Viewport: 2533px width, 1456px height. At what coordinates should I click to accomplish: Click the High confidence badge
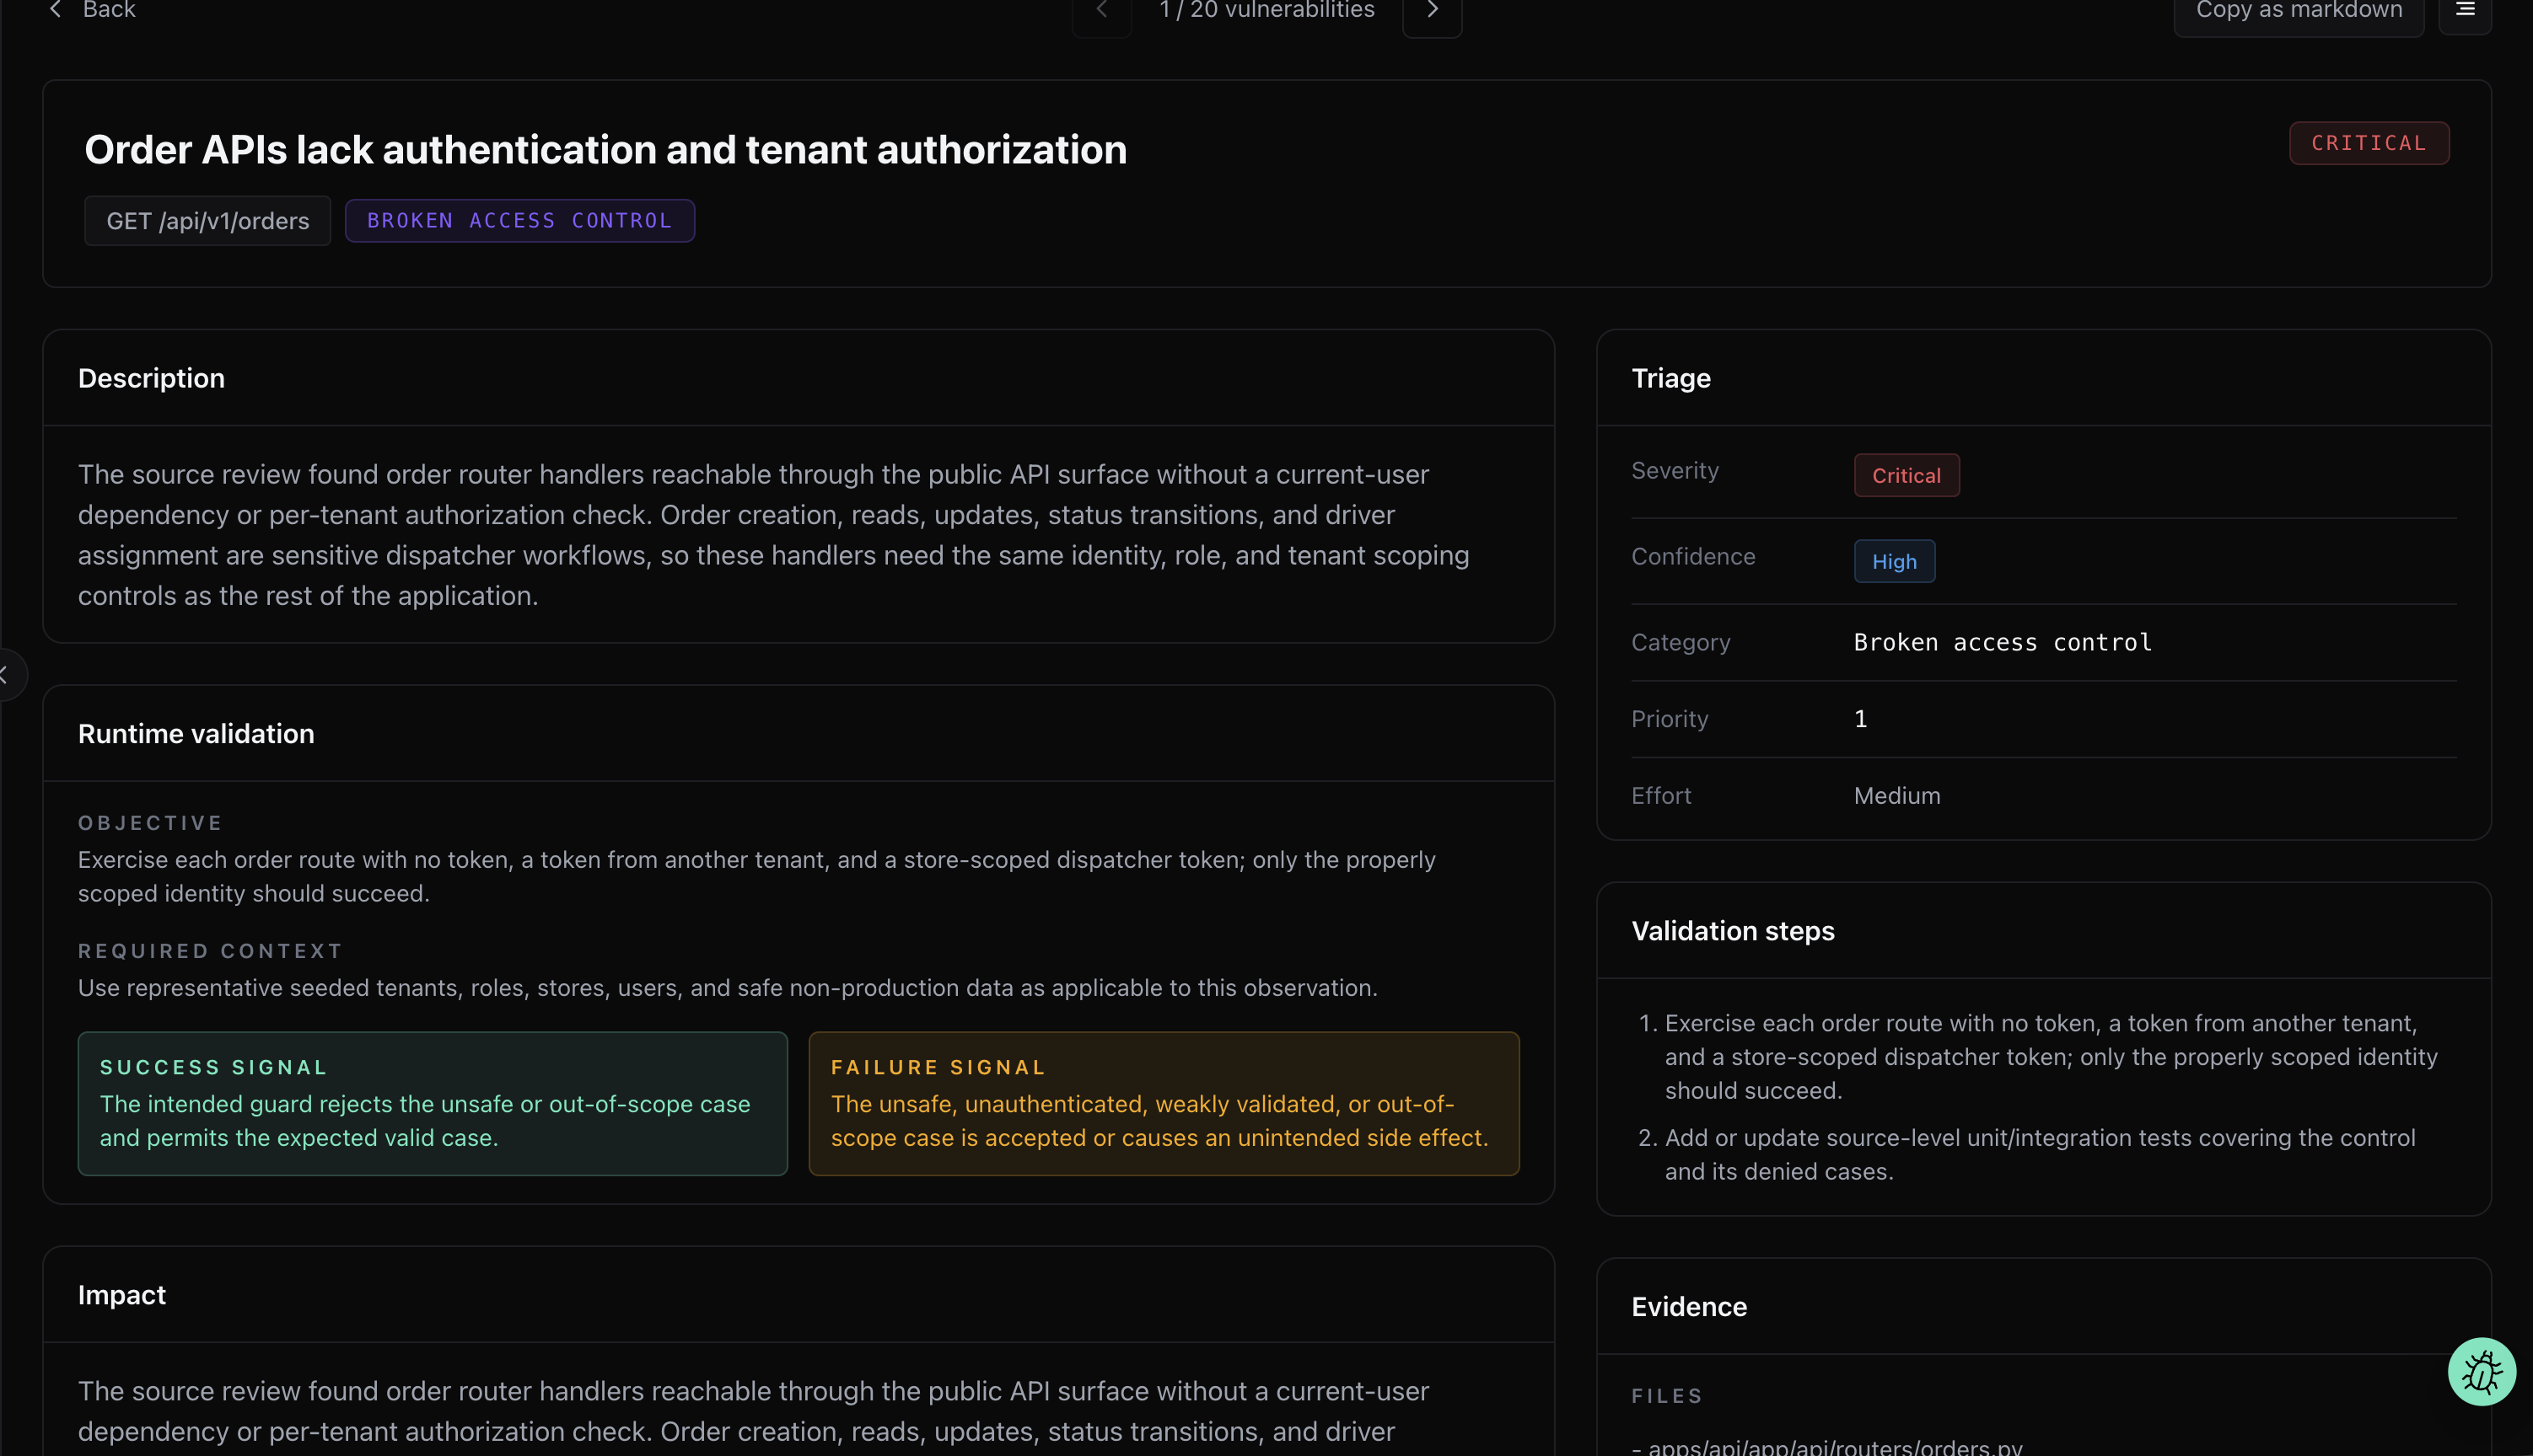pos(1894,561)
